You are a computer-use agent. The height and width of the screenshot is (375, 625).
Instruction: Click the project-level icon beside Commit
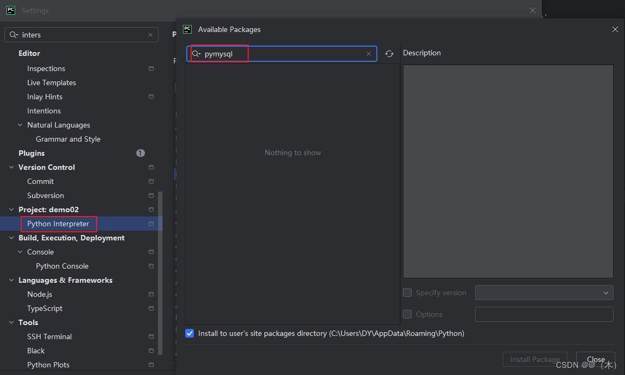151,181
